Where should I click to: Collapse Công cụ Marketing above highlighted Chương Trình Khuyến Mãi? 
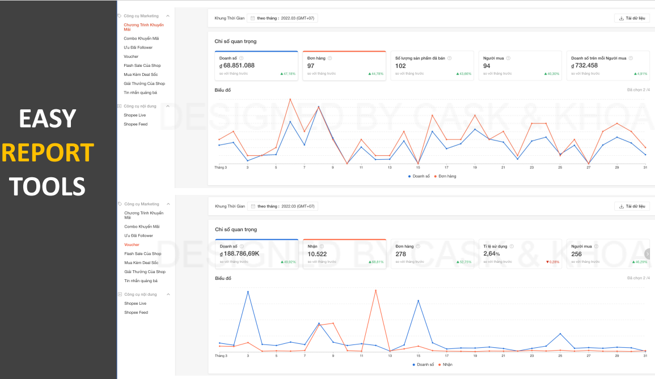(x=169, y=16)
